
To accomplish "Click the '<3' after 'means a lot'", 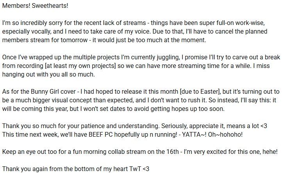I will (x=264, y=126).
